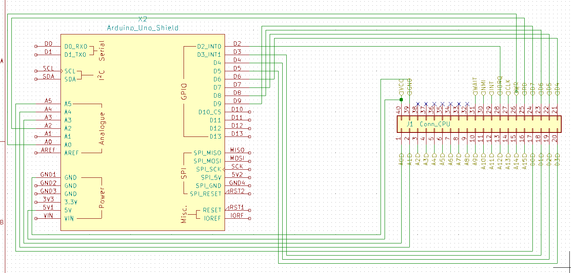Screen dimensions: 571x273
Task: Select the Conn_CPU value text
Action: coord(435,124)
